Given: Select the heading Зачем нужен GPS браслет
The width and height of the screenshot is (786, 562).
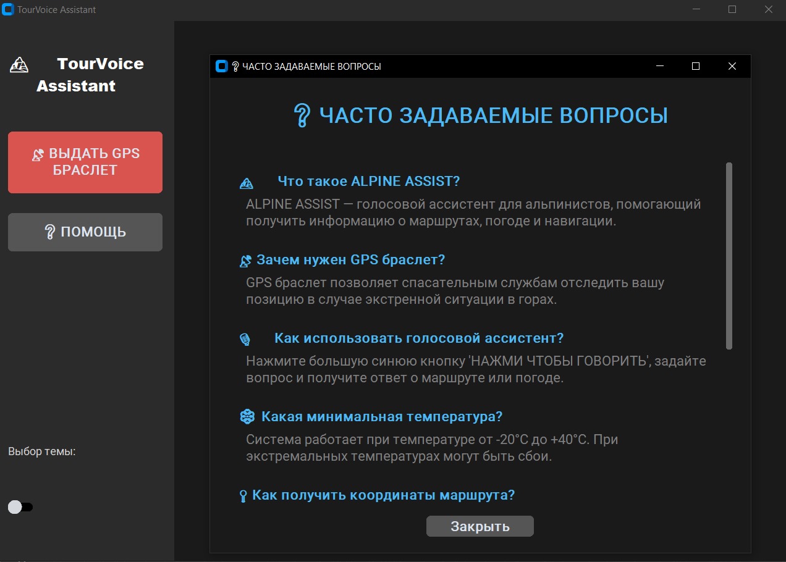Looking at the screenshot, I should (350, 259).
